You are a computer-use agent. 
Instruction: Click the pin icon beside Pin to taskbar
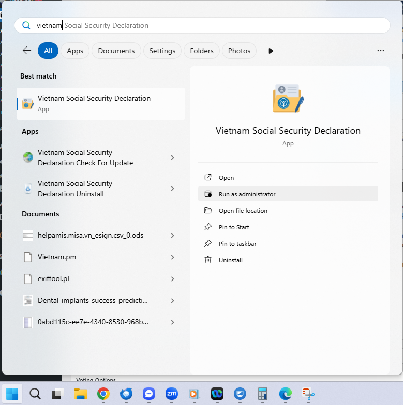pos(208,243)
